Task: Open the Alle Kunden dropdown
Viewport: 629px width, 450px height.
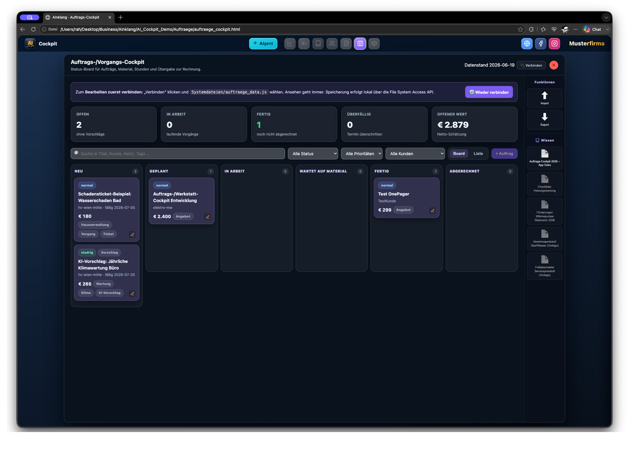Action: coord(415,154)
